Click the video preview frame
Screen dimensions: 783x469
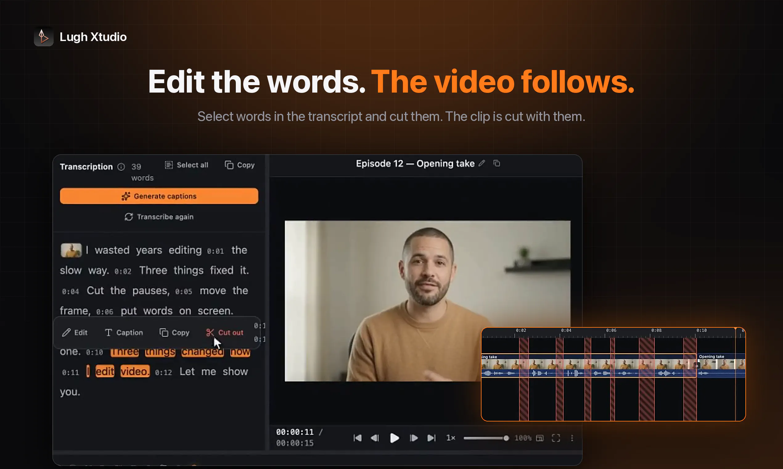tap(428, 301)
